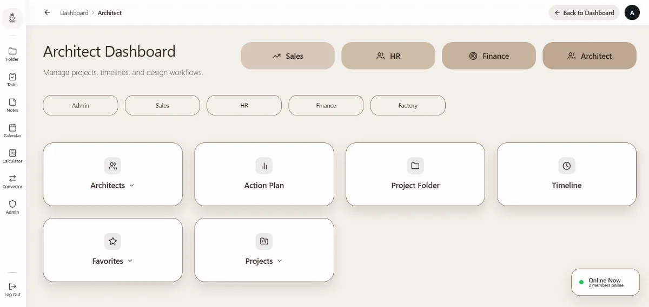Viewport: 649px width, 307px height.
Task: Open the Online Now members widget
Action: pos(605,282)
